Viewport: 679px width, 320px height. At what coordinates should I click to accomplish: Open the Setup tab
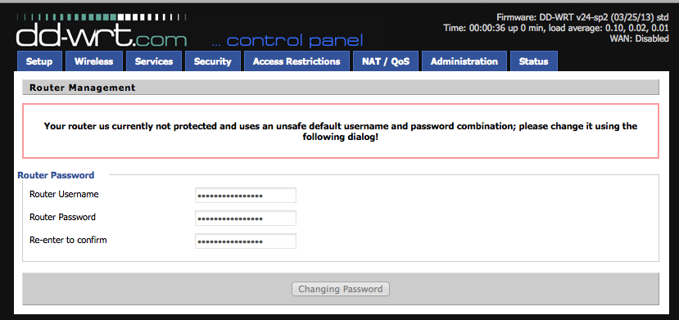click(39, 61)
